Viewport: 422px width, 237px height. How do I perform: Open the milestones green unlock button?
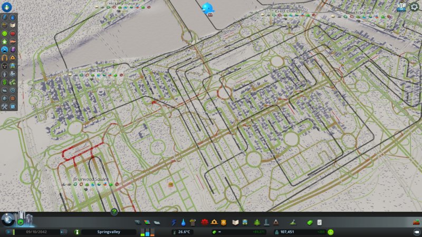21,222
